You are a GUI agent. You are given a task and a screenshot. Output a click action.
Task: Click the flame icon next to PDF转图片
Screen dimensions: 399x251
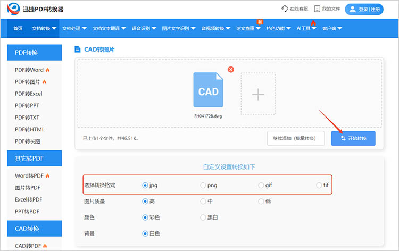pyautogui.click(x=44, y=82)
